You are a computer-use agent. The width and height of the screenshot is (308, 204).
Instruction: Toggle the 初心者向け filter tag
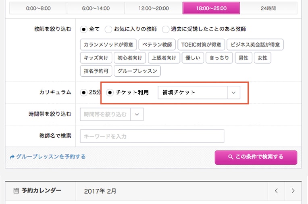click(129, 58)
